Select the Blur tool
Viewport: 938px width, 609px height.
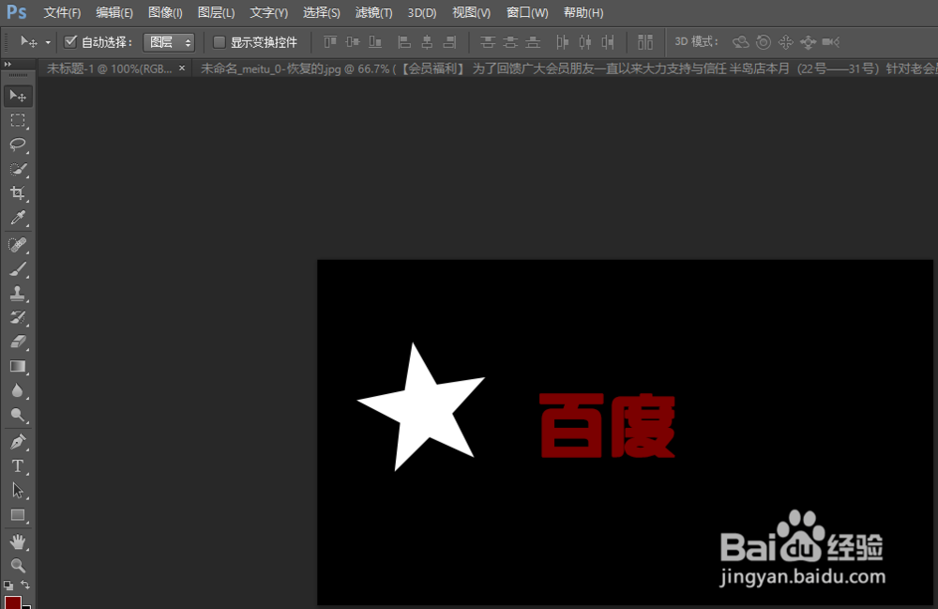point(18,390)
